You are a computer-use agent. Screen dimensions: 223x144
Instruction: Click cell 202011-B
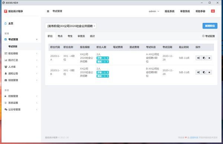(x=55, y=72)
